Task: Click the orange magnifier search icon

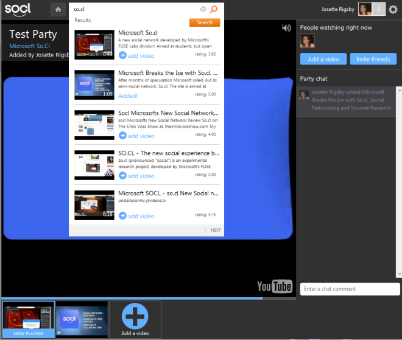Action: 214,9
